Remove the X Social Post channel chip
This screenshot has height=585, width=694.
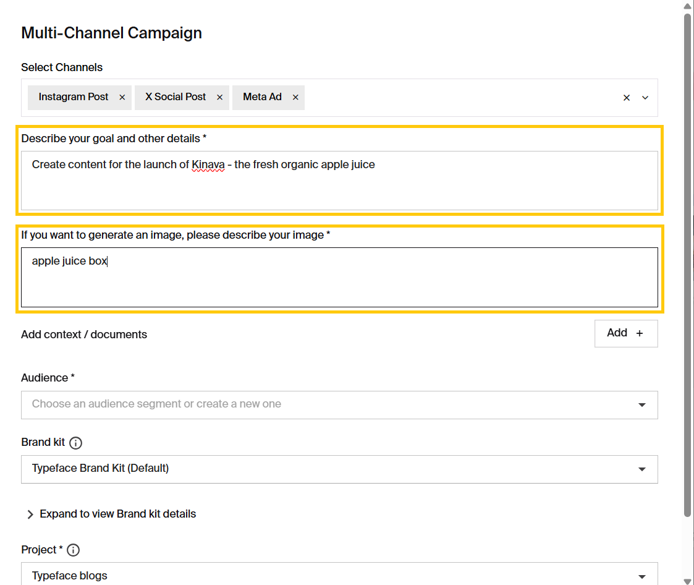219,97
